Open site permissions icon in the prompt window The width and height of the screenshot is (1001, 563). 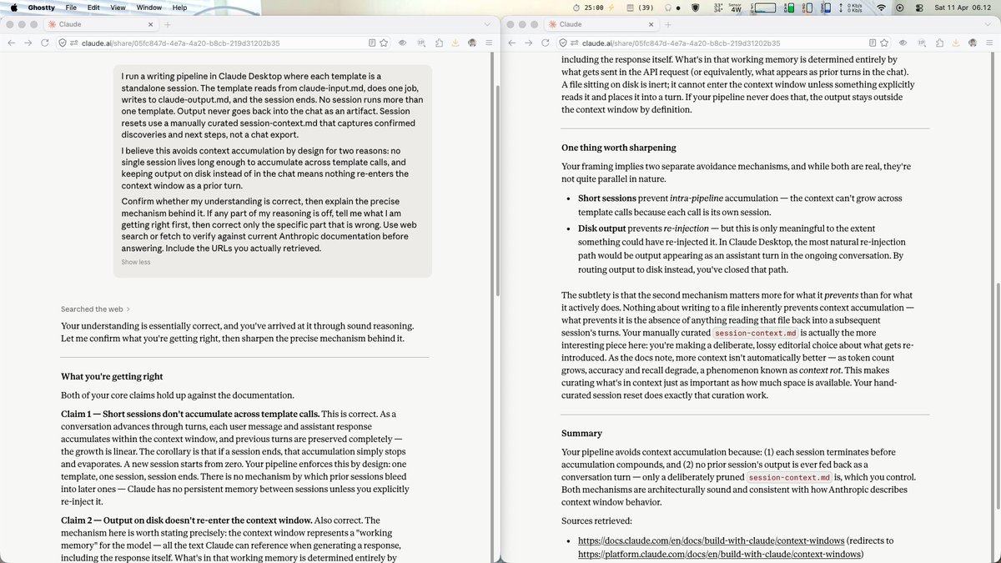click(x=73, y=43)
